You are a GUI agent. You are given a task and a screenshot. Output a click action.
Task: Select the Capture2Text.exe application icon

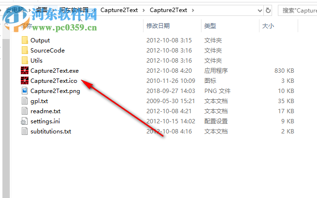click(x=25, y=70)
